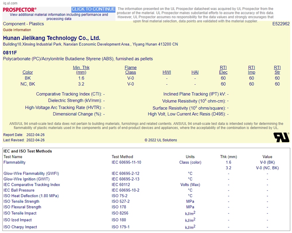Open the RTI Str header link
This screenshot has width=292, height=233.
(277, 70)
